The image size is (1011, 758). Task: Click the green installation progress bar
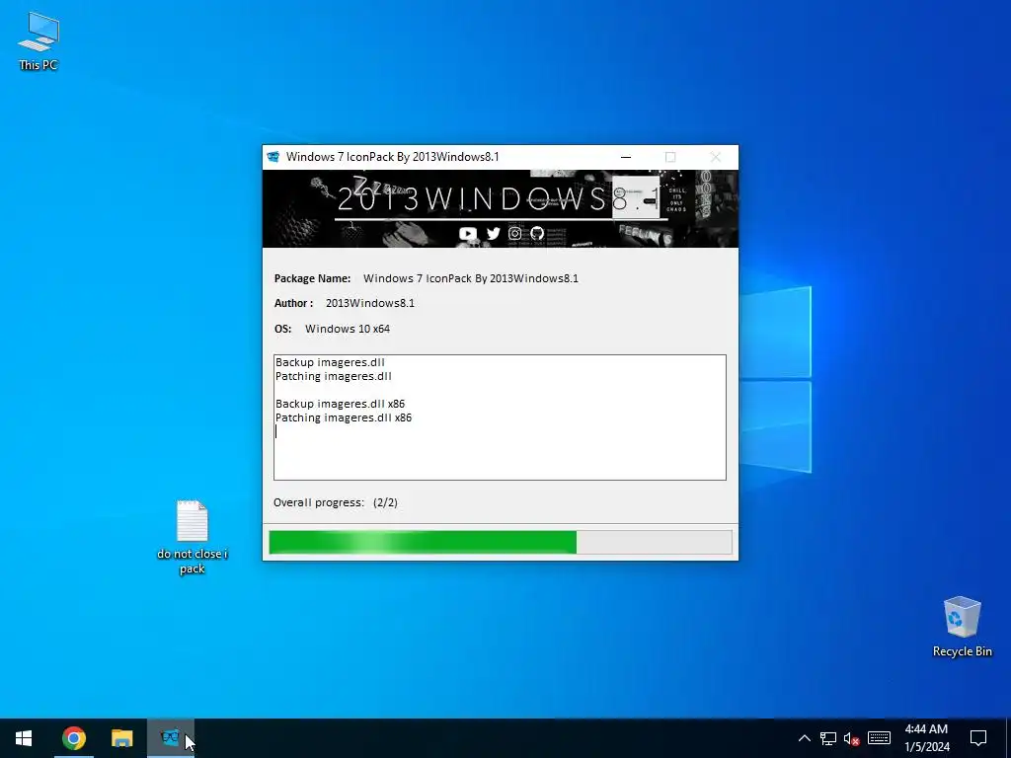coord(501,542)
